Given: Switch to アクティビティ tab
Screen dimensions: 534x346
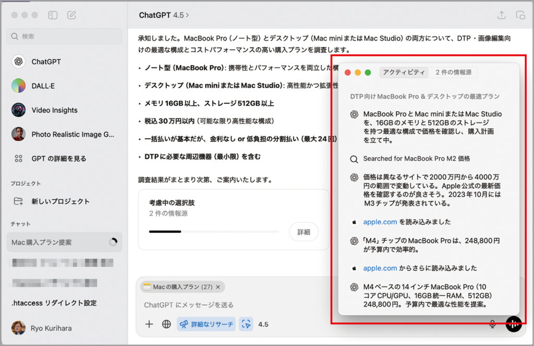Looking at the screenshot, I should click(404, 72).
